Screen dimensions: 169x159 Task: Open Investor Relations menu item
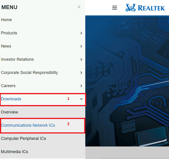click(17, 59)
